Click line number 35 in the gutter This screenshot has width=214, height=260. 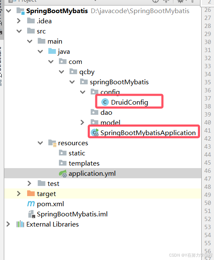208,82
